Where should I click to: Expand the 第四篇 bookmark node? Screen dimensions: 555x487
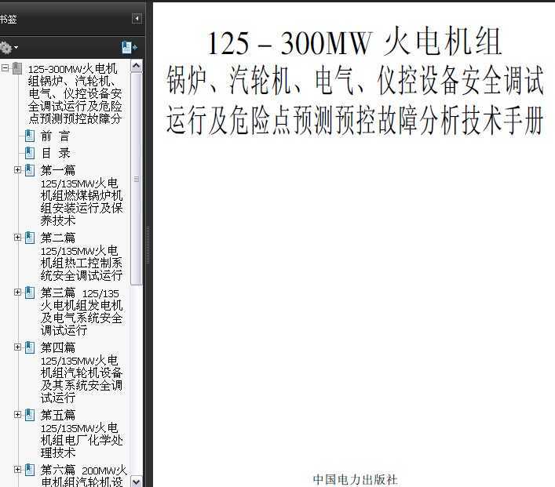click(x=17, y=347)
